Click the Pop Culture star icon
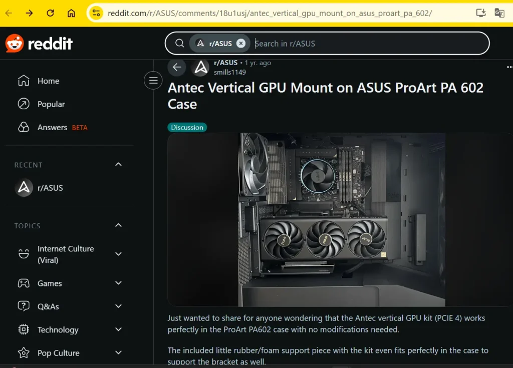513x368 pixels. click(x=24, y=352)
